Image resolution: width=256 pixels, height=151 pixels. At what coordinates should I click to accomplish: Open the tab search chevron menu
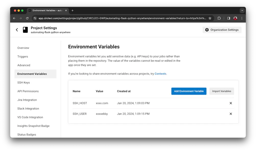[x=242, y=10]
